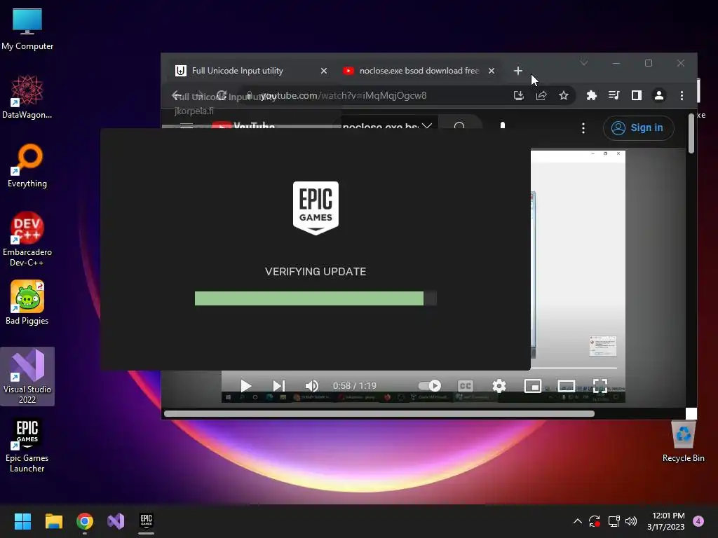The image size is (718, 538).
Task: Switch to Chrome in taskbar
Action: (85, 521)
